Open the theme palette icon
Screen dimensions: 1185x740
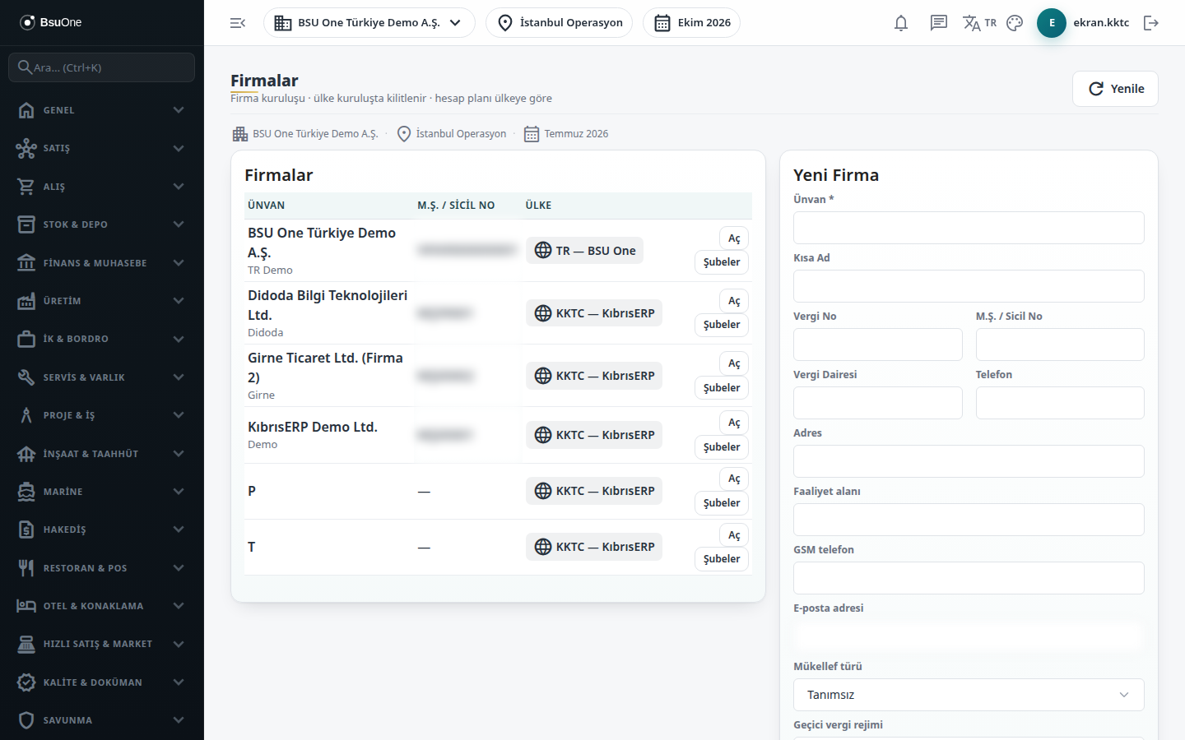pyautogui.click(x=1015, y=23)
